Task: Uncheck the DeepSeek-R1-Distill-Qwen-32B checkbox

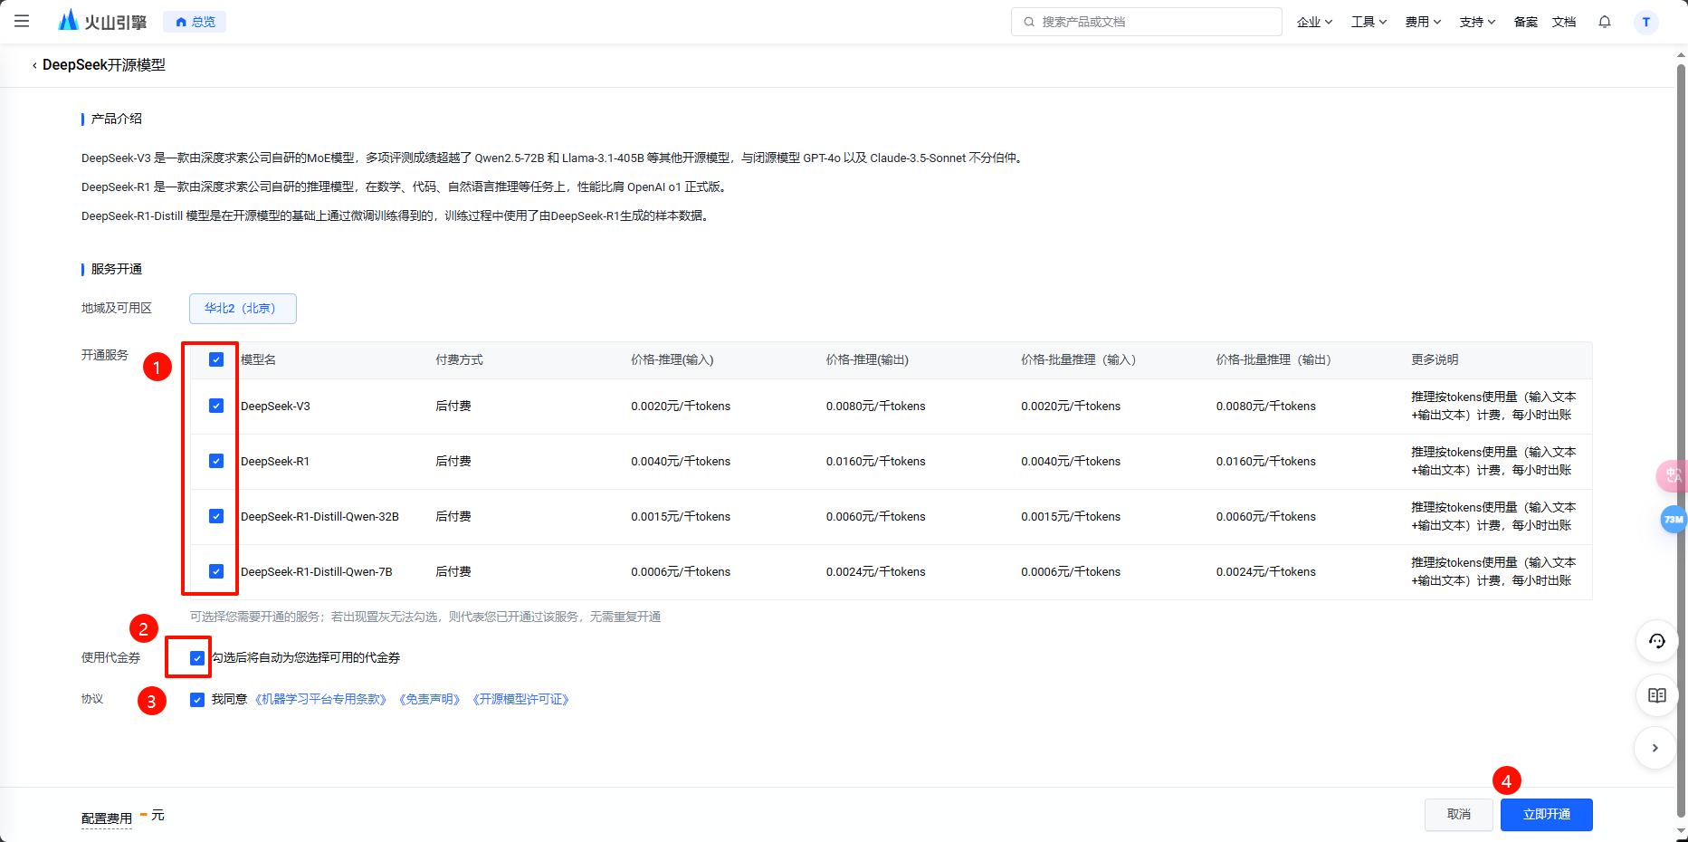Action: pos(216,516)
